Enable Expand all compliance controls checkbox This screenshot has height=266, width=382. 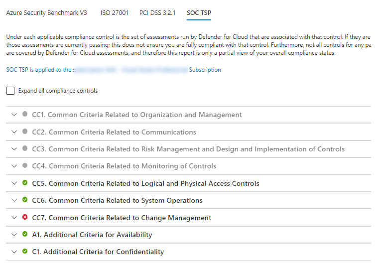[x=10, y=91]
